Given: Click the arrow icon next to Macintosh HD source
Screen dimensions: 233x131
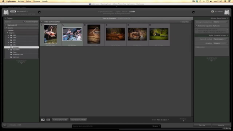Looking at the screenshot, I should [x=39, y=12].
